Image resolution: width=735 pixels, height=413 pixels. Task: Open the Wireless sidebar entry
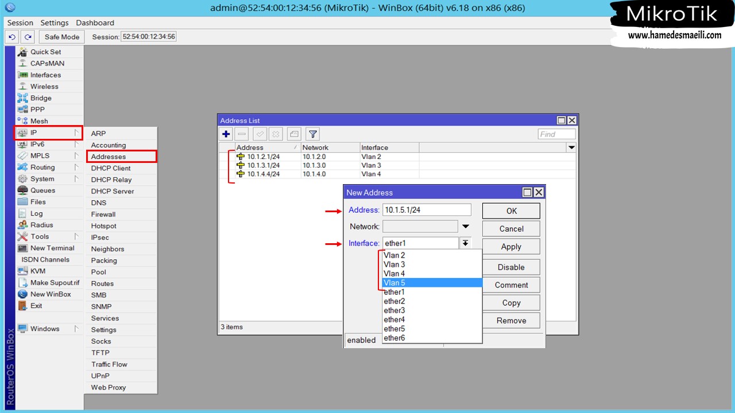tap(44, 87)
